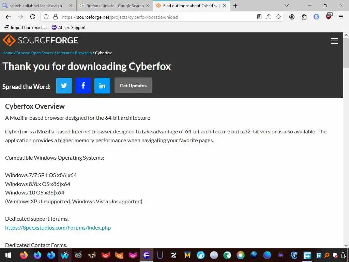Bookmark this page with the star
This screenshot has height=262, width=349.
pyautogui.click(x=278, y=17)
